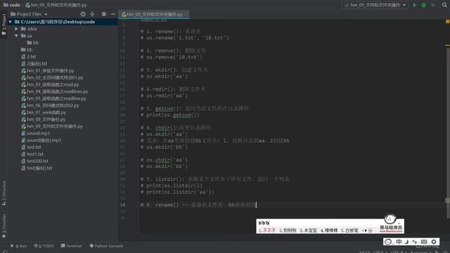Open the TODO tool window
450x253 pixels.
pos(44,246)
